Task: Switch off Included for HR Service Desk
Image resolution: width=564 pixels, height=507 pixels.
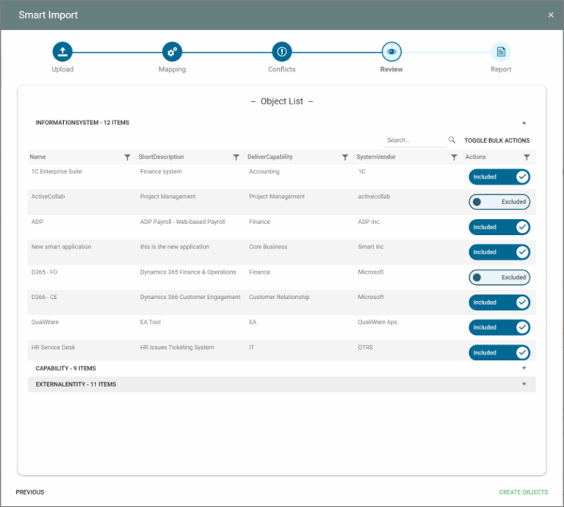Action: coord(499,353)
